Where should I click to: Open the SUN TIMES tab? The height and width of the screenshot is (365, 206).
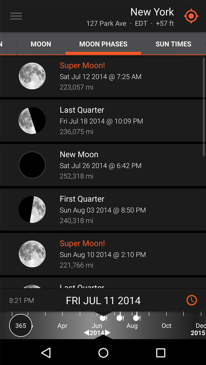point(173,44)
